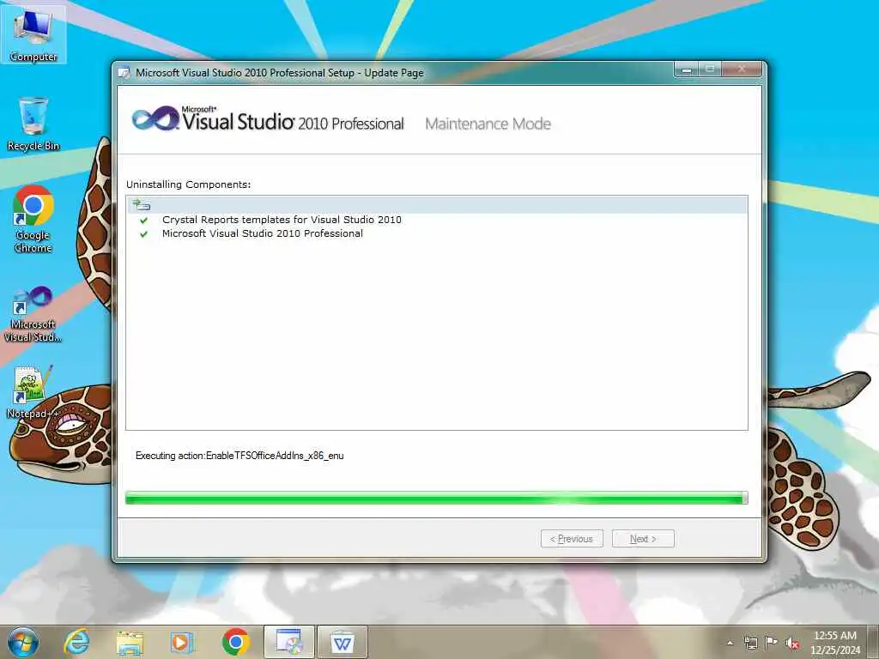Open Microsoft Visual Studio desktop shortcut
This screenshot has height=659, width=879.
point(33,314)
